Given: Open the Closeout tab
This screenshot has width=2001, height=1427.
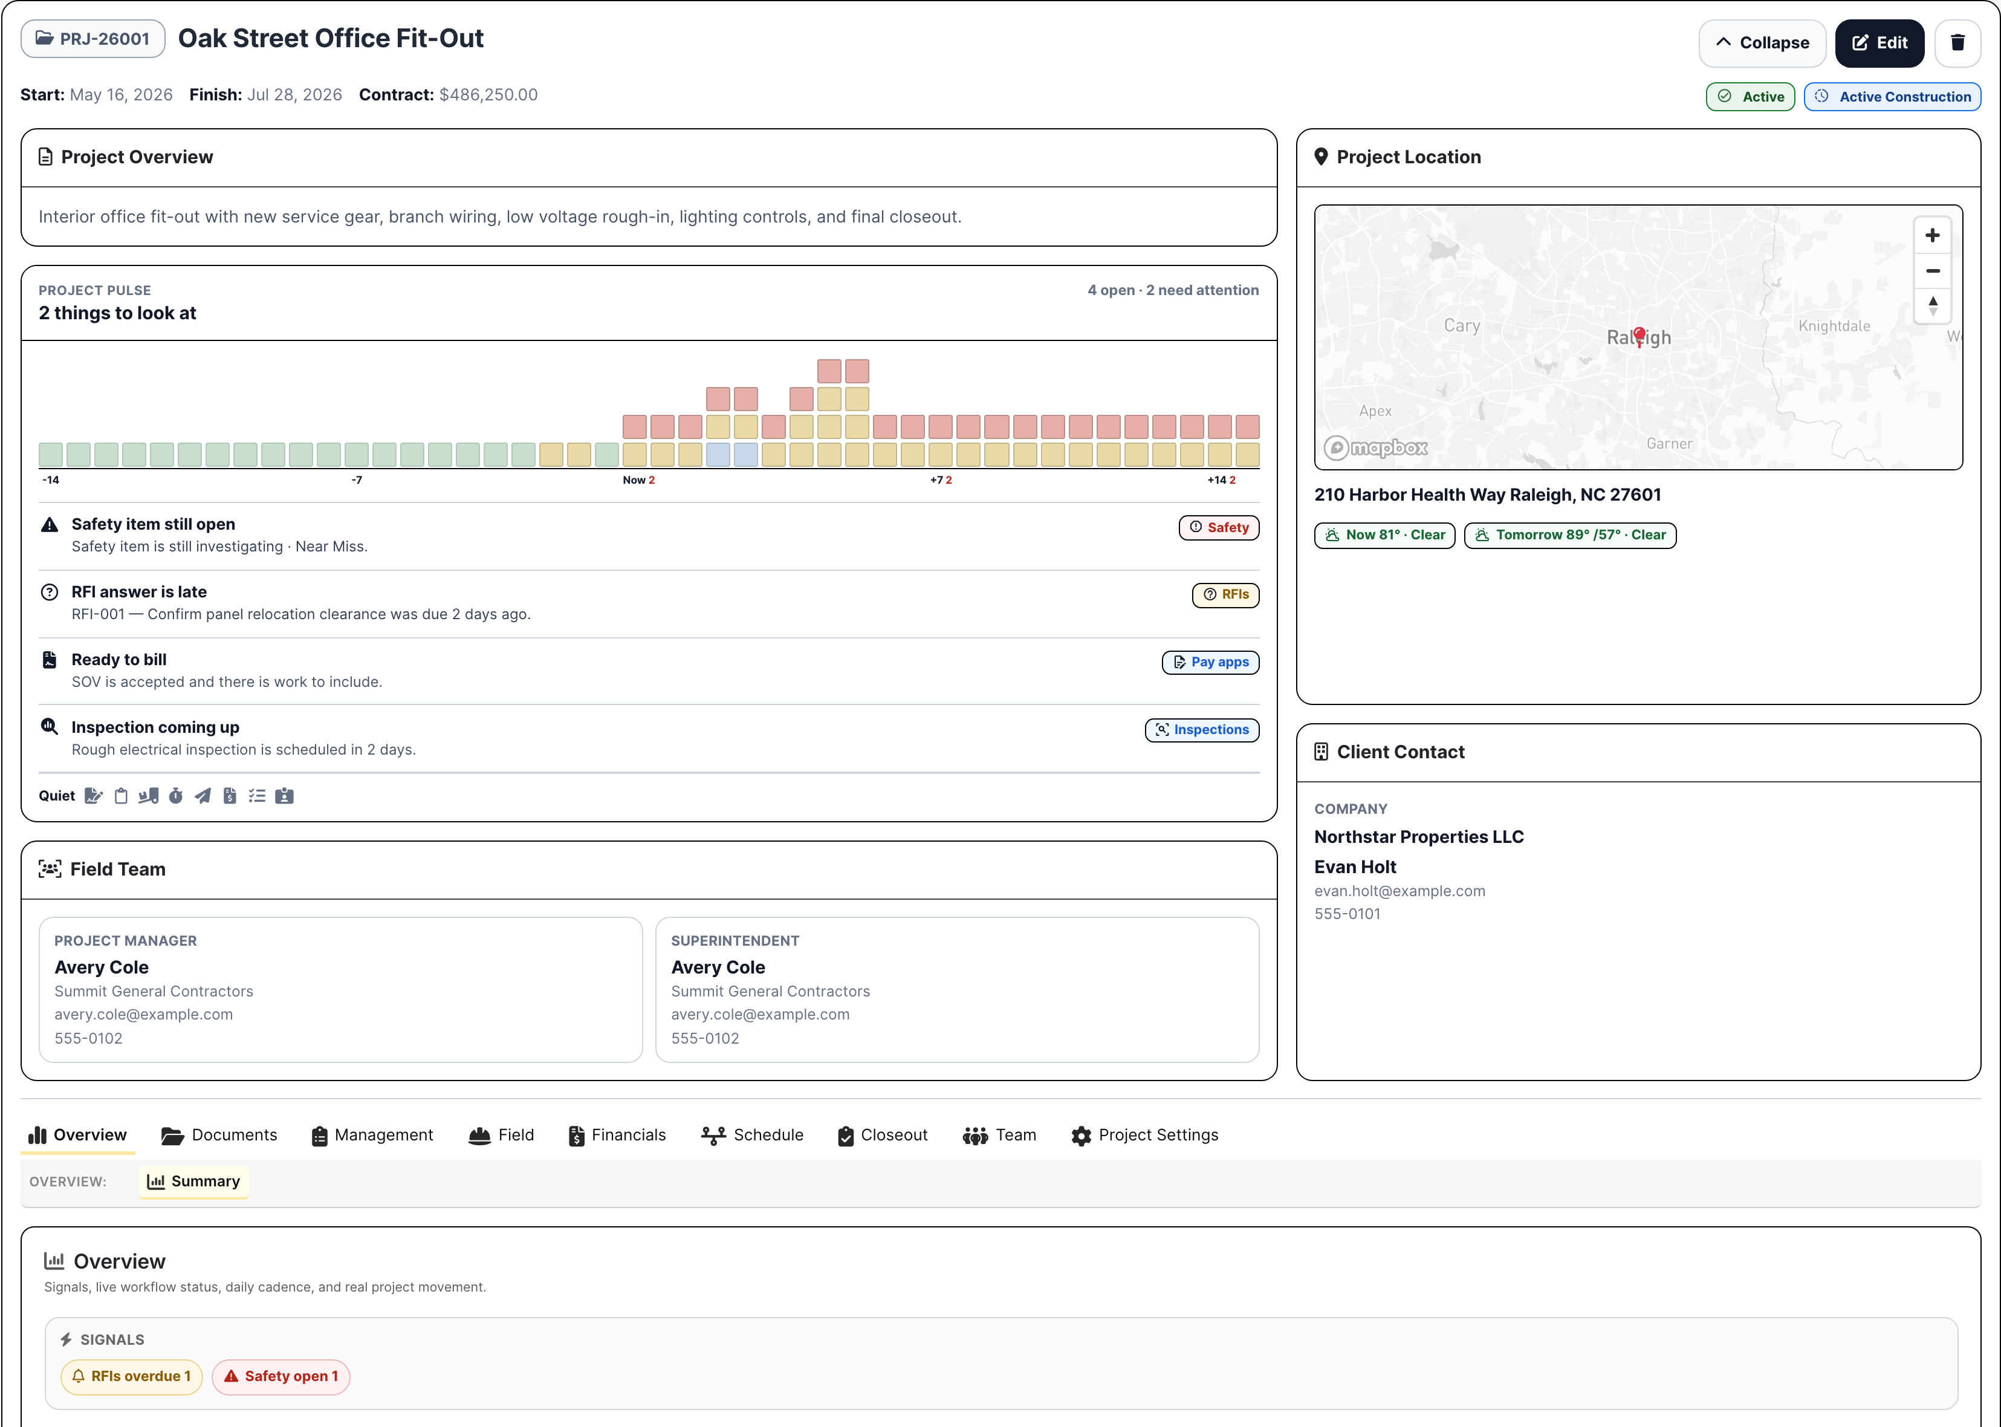Looking at the screenshot, I should point(883,1134).
